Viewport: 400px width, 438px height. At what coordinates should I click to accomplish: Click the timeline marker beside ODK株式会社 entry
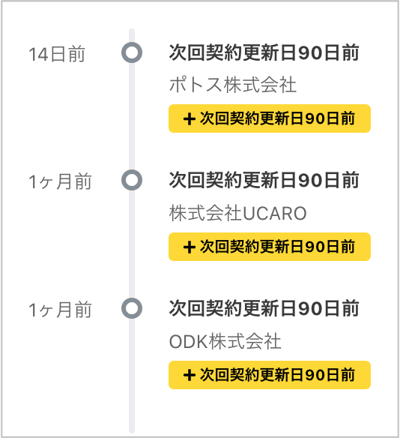[132, 308]
